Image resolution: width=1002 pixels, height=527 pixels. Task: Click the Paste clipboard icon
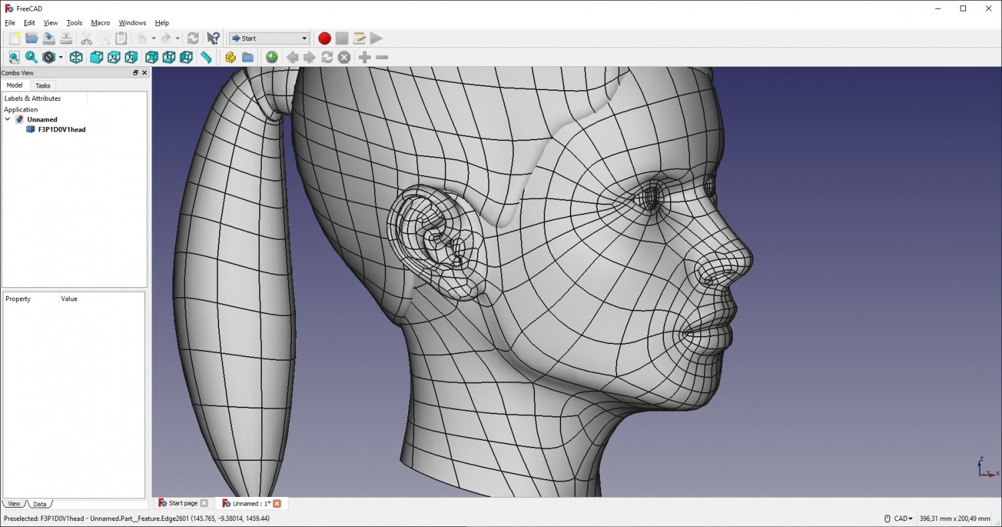121,38
